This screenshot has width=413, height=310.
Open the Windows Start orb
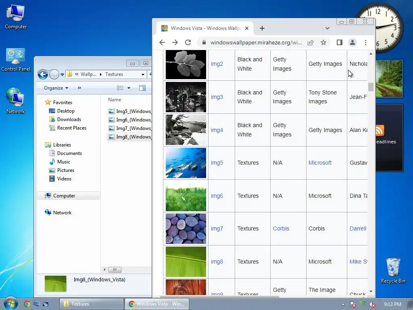[11, 303]
